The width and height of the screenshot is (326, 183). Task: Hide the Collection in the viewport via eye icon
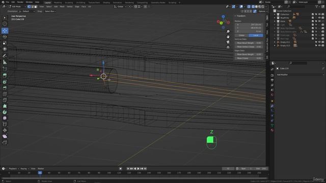(x=319, y=14)
